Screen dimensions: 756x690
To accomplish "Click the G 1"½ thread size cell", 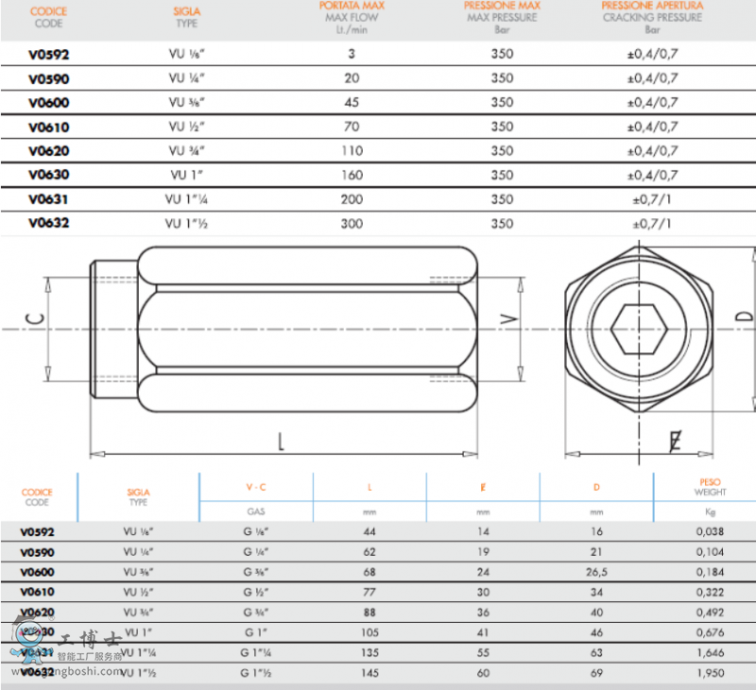I will coord(255,672).
